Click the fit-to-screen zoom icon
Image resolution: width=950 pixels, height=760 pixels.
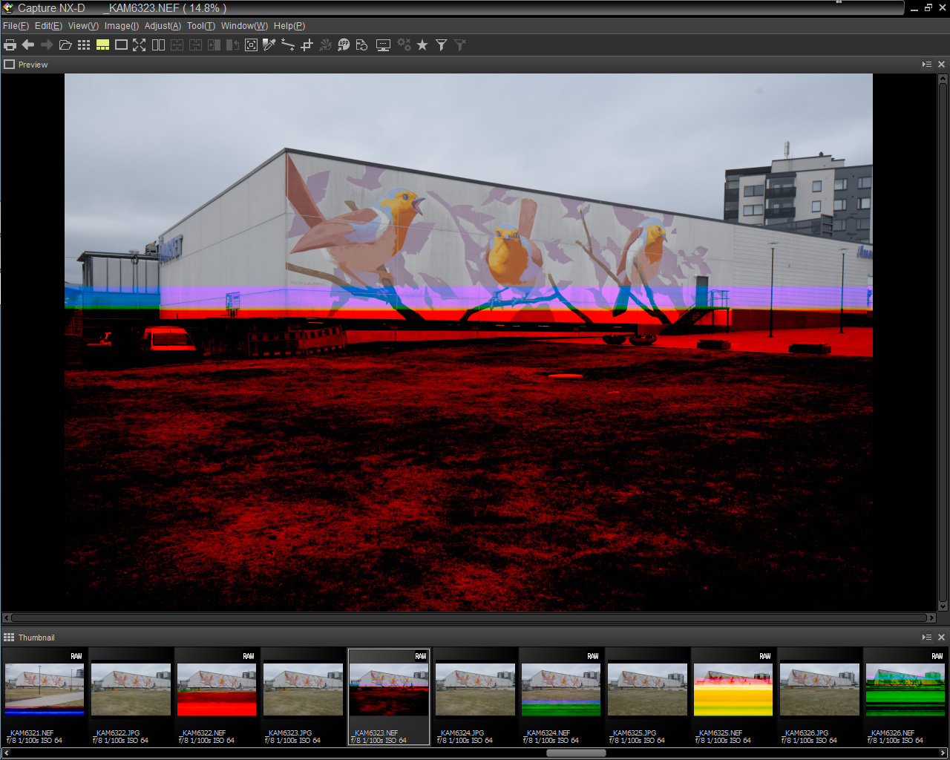(x=251, y=45)
